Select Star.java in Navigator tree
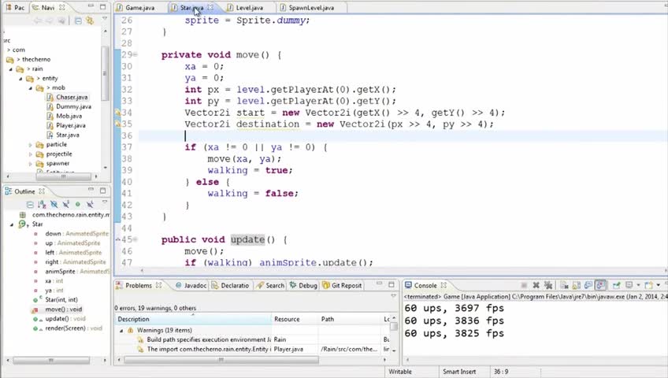The width and height of the screenshot is (668, 378). 63,135
